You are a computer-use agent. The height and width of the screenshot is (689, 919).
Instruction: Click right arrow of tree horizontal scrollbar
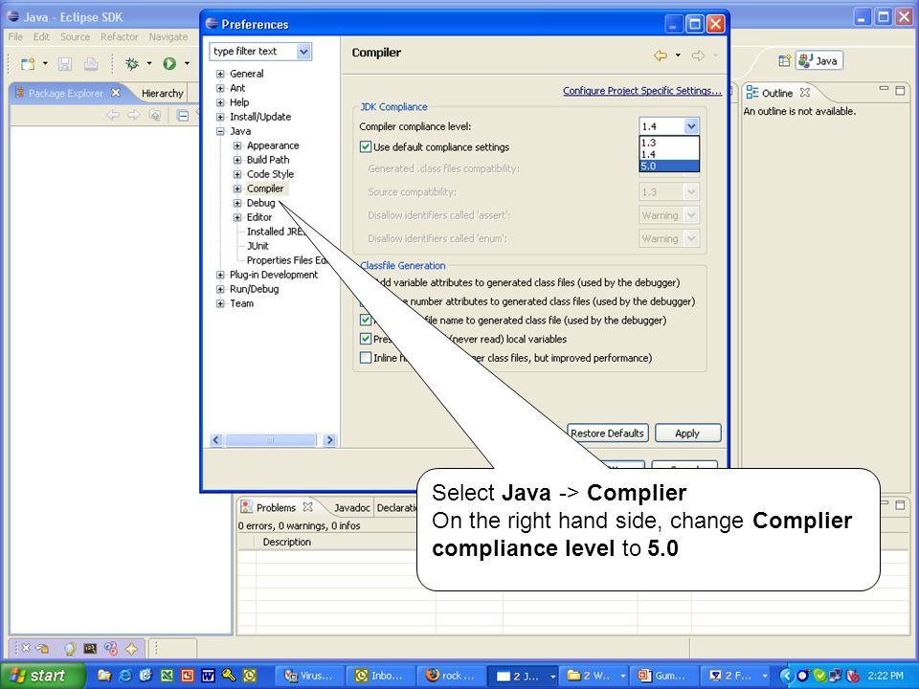click(x=329, y=440)
